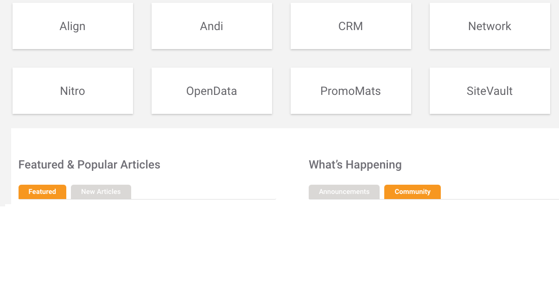
Task: Click the Align label text
Action: click(x=73, y=26)
